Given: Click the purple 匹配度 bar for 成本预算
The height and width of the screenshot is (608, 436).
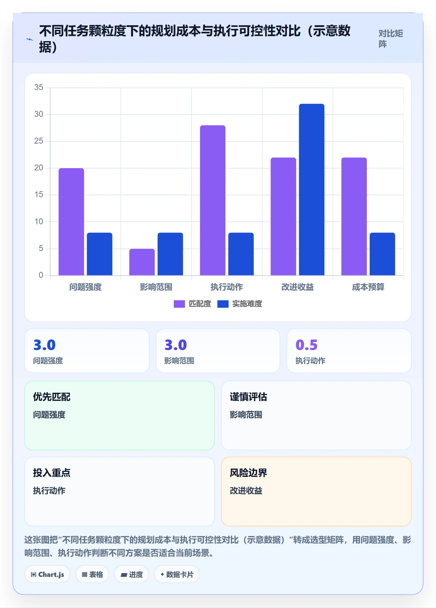Looking at the screenshot, I should click(x=354, y=216).
